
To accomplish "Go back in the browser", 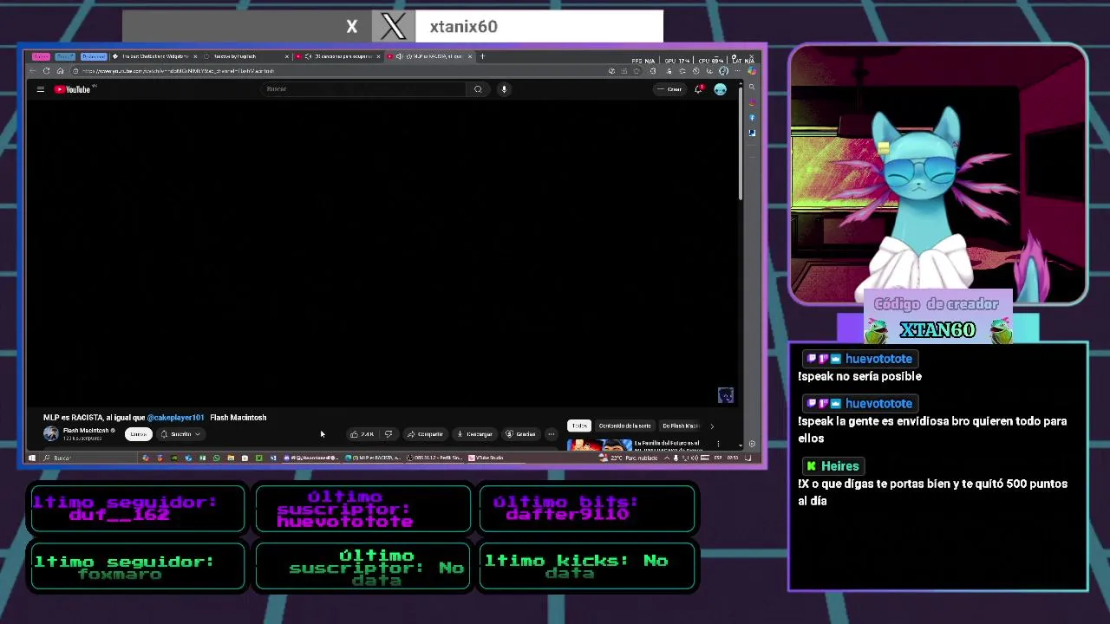I will click(32, 71).
